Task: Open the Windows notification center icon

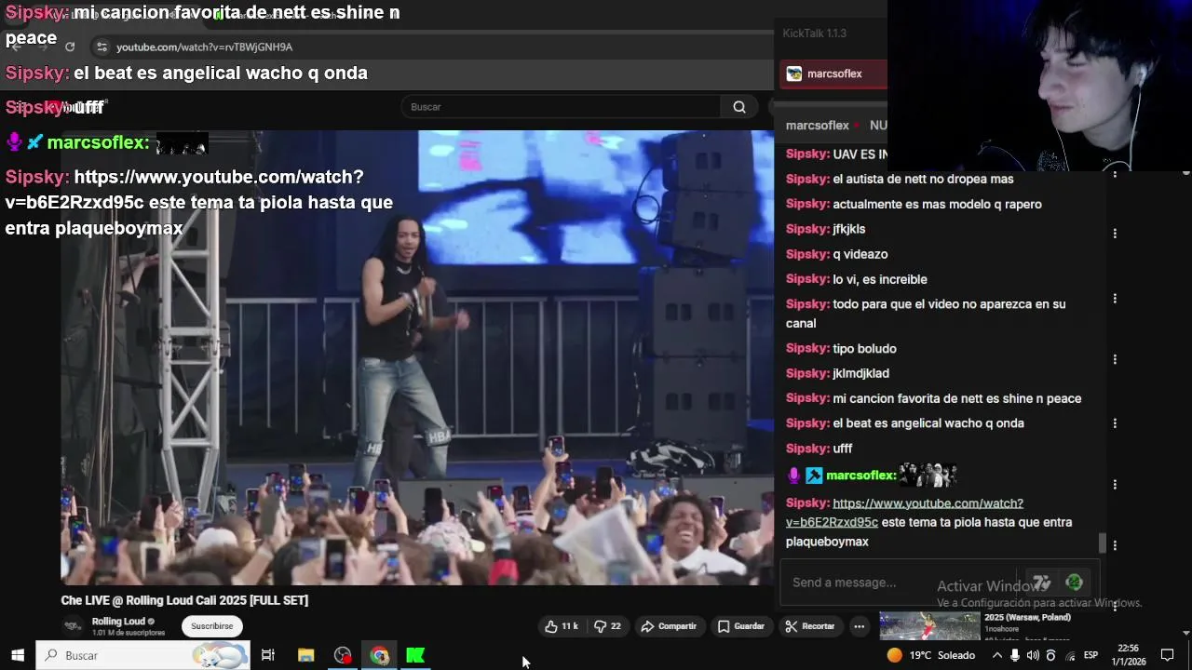Action: tap(1167, 655)
